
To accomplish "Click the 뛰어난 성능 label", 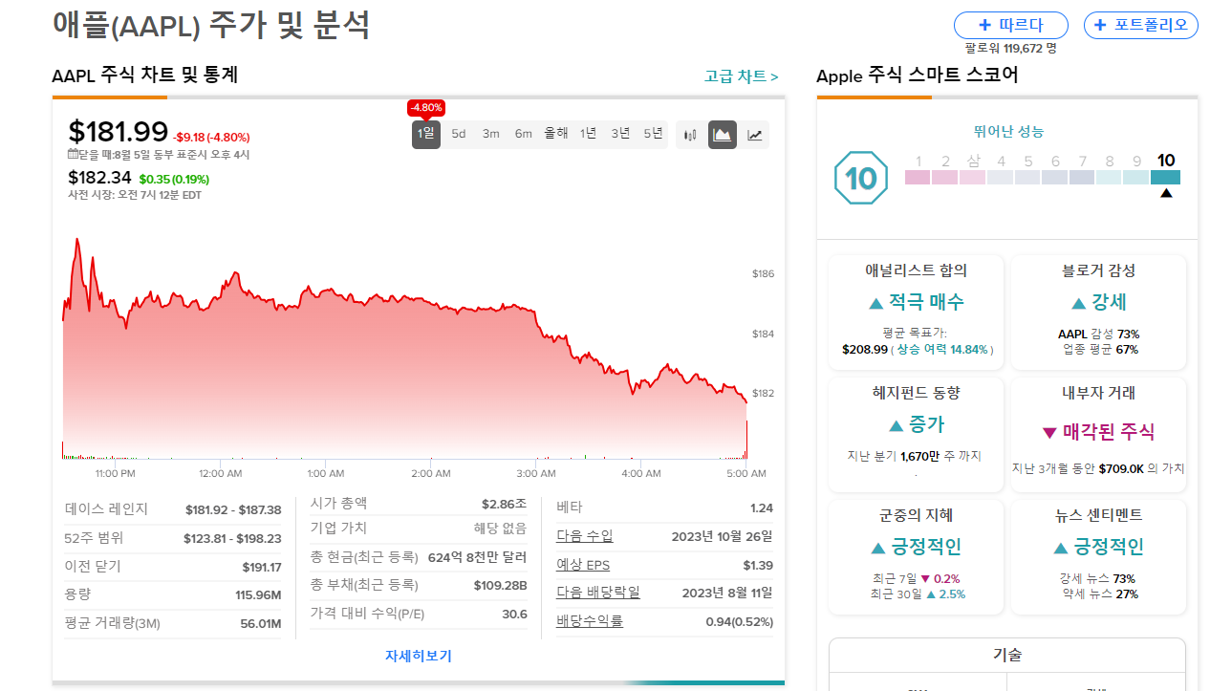I will click(1008, 132).
